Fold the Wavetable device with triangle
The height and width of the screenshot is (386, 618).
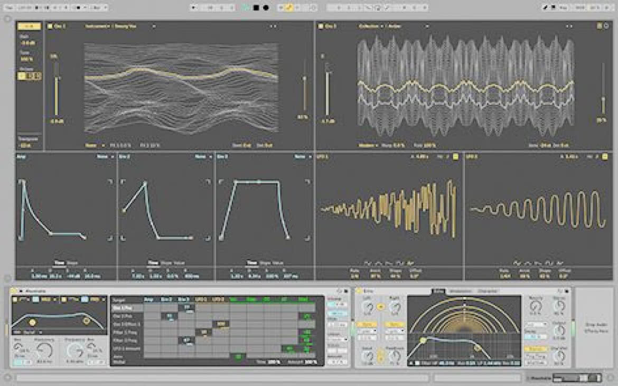point(21,291)
